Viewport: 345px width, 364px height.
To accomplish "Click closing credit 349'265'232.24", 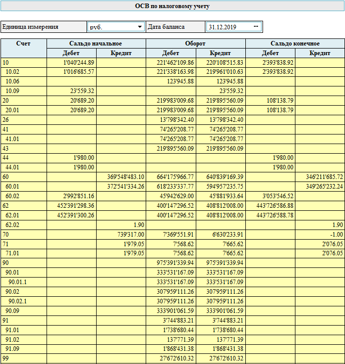I will (x=324, y=187).
